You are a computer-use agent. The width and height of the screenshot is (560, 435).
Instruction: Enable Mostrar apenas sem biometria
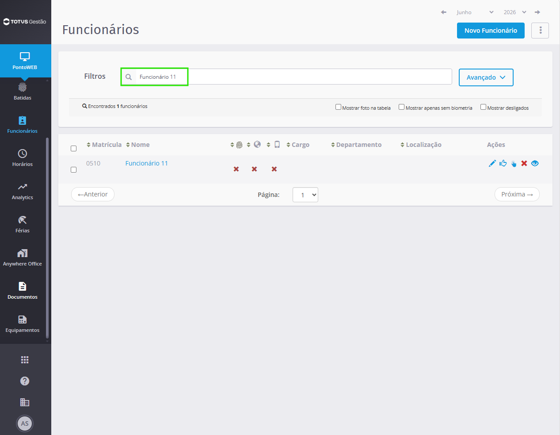pyautogui.click(x=401, y=107)
